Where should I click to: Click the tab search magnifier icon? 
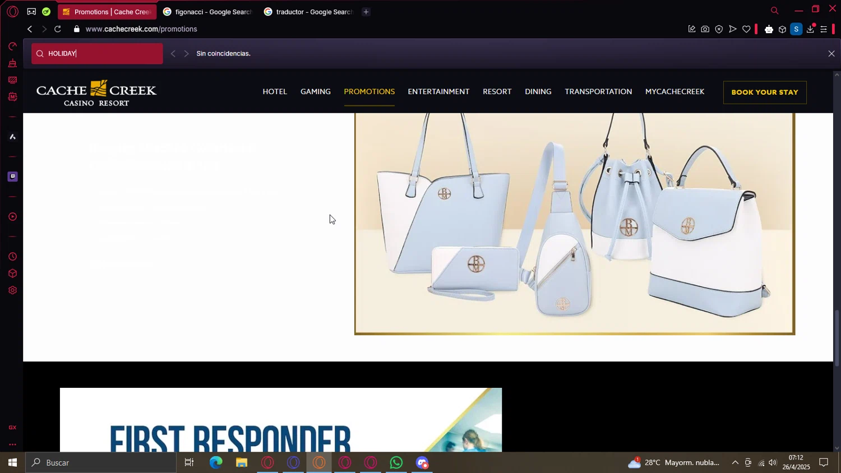(774, 10)
